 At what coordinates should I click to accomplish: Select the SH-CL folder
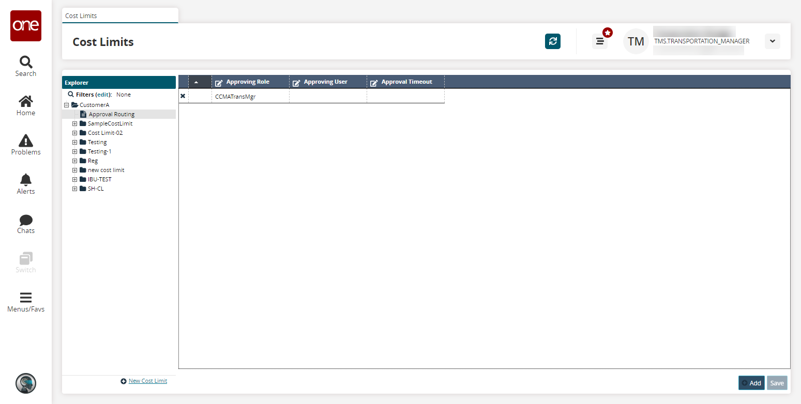[x=96, y=189]
